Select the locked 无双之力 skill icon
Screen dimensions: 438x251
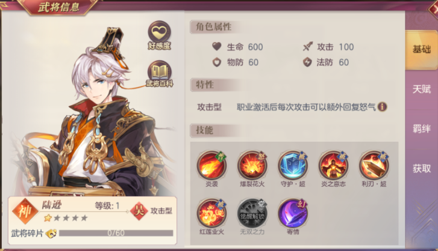[x=252, y=213]
